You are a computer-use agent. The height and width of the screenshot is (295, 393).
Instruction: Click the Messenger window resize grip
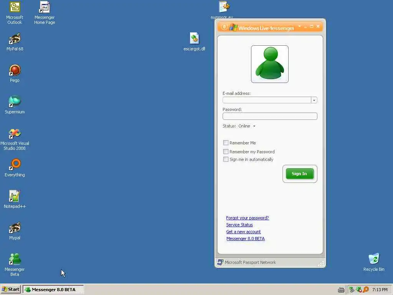point(321,264)
